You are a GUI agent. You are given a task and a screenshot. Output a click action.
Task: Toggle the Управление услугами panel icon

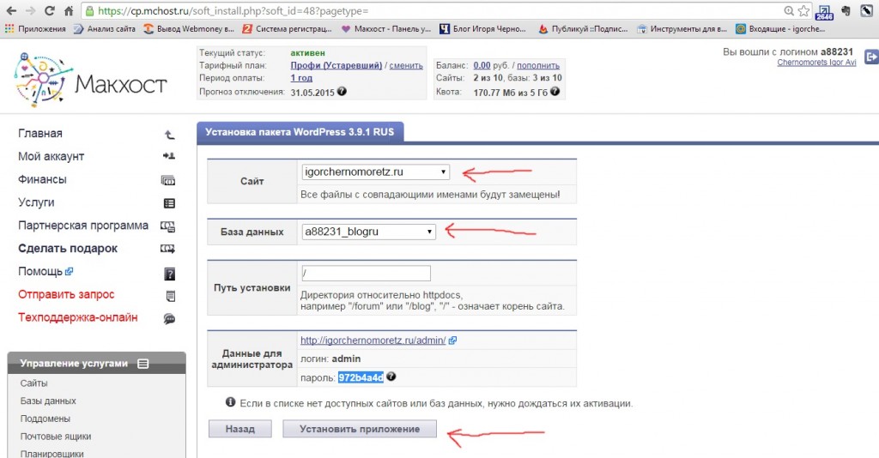pyautogui.click(x=143, y=364)
